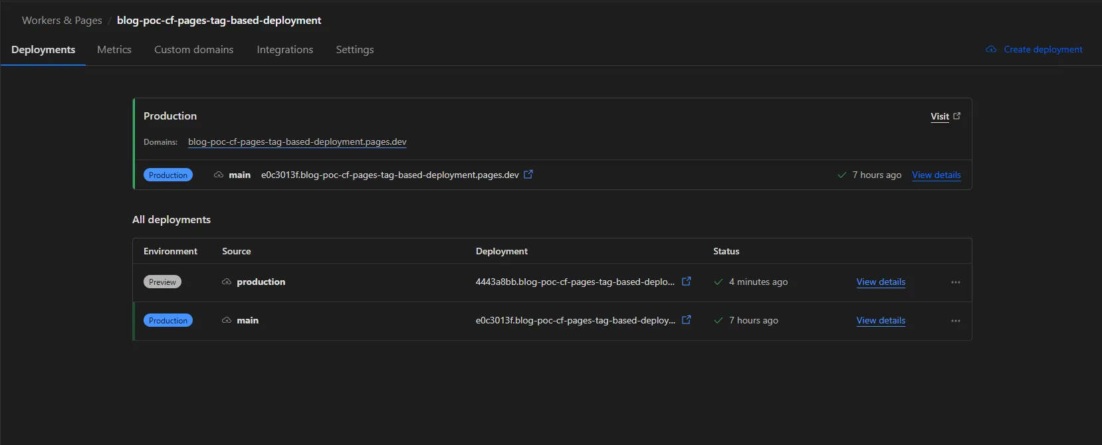Open the Settings tab
This screenshot has width=1102, height=445.
pos(354,50)
